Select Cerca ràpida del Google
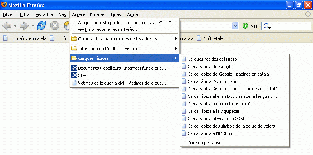The width and height of the screenshot is (313, 155). tap(234, 67)
